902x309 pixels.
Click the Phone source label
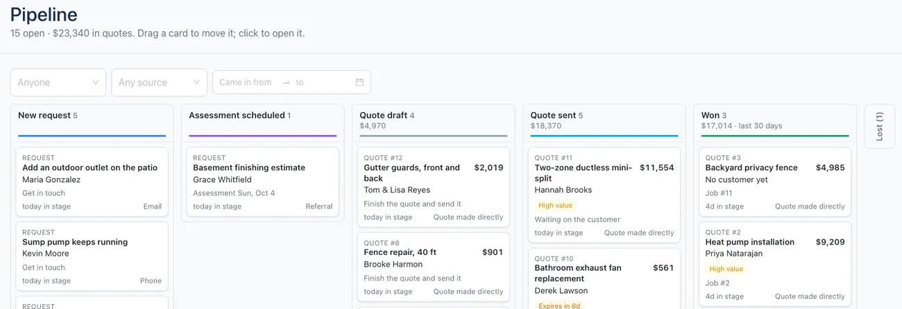tap(151, 281)
